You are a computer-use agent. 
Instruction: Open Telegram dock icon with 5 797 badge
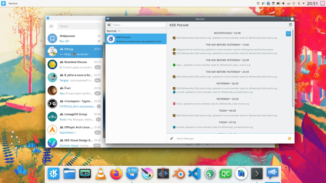point(132,174)
